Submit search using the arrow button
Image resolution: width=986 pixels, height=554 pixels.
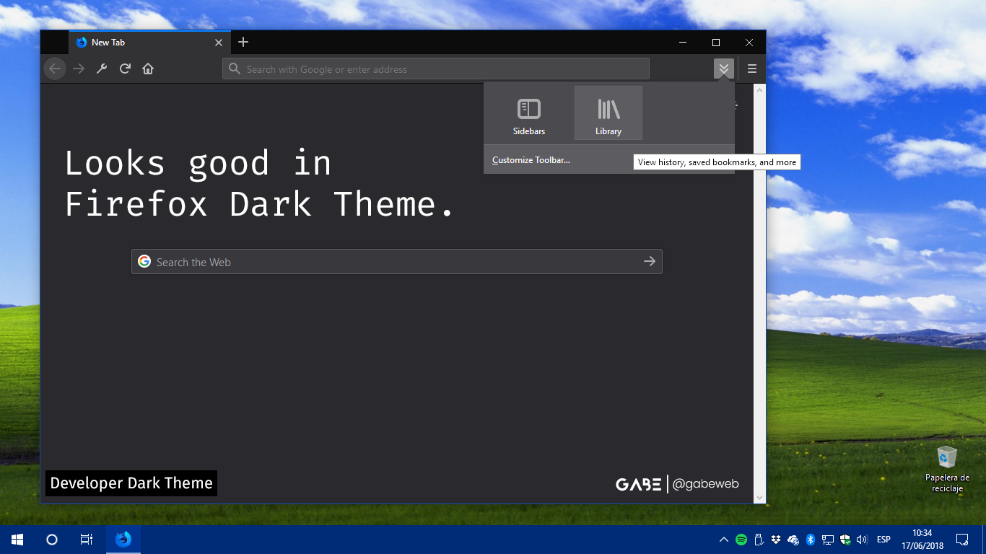tap(650, 262)
